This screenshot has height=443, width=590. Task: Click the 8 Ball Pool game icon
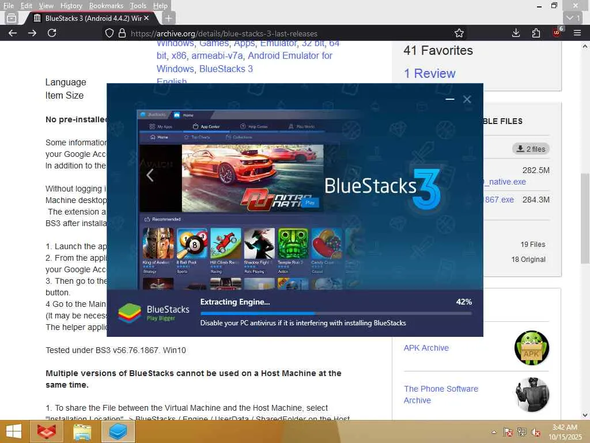pos(192,243)
